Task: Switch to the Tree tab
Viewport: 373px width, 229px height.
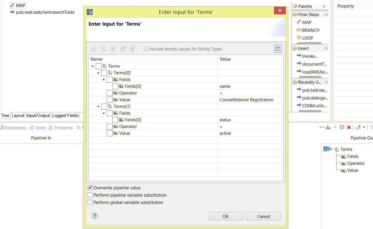Action: click(x=5, y=116)
